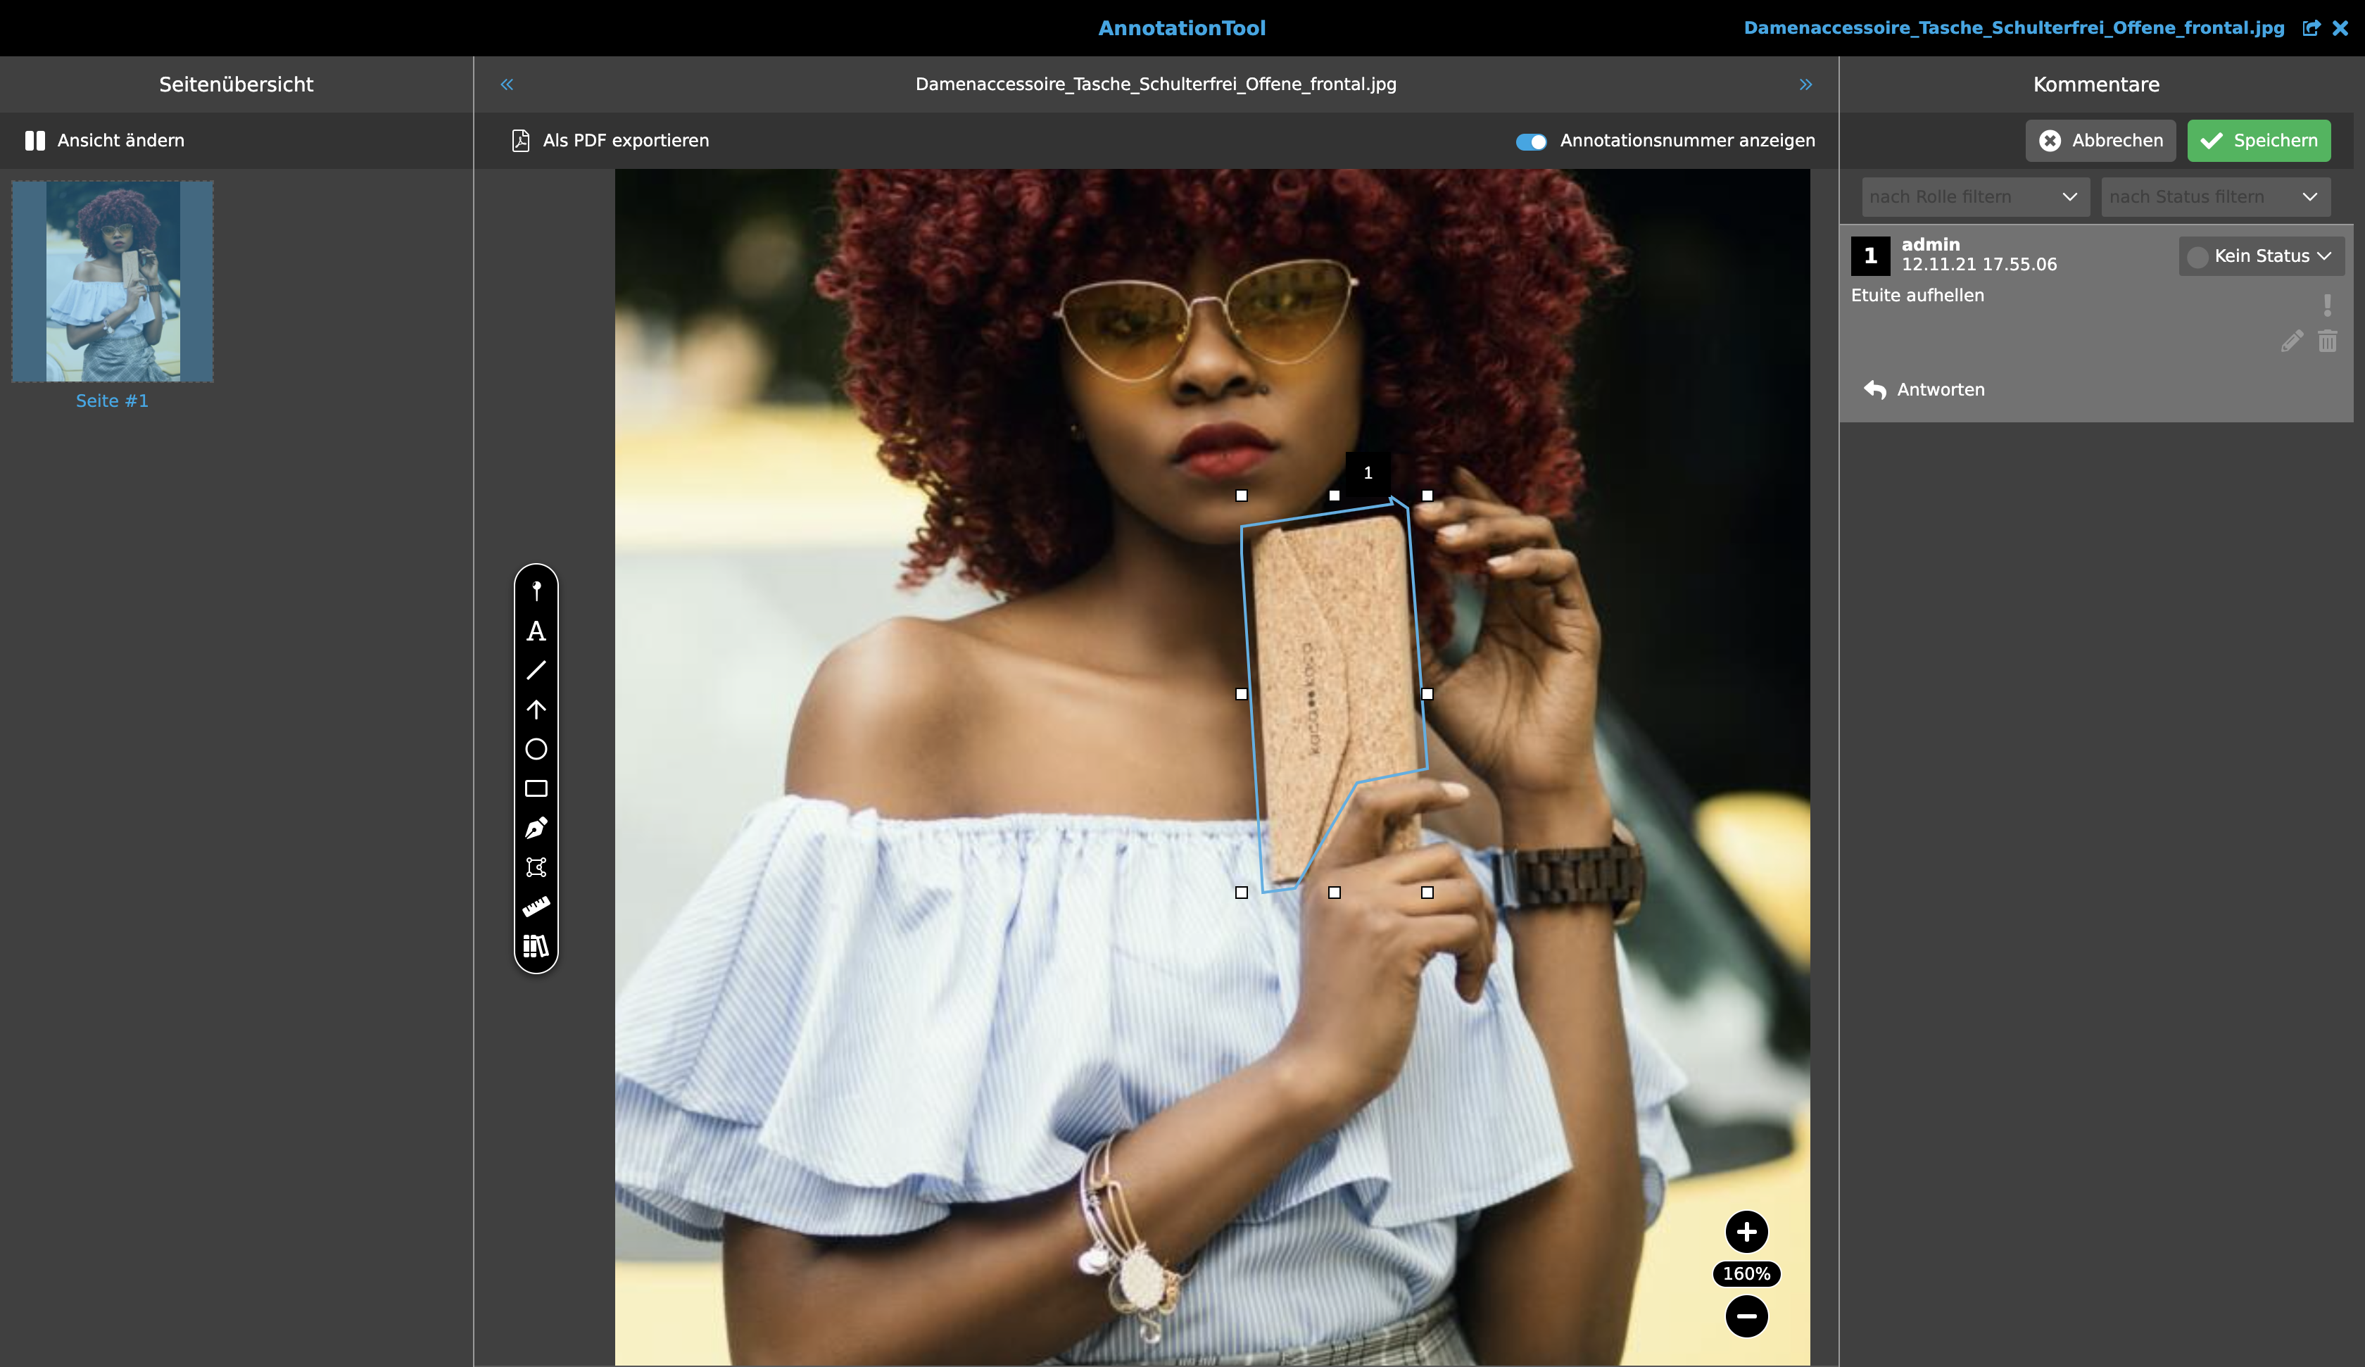2365x1367 pixels.
Task: Toggle Ansicht ändern view layout
Action: (105, 141)
